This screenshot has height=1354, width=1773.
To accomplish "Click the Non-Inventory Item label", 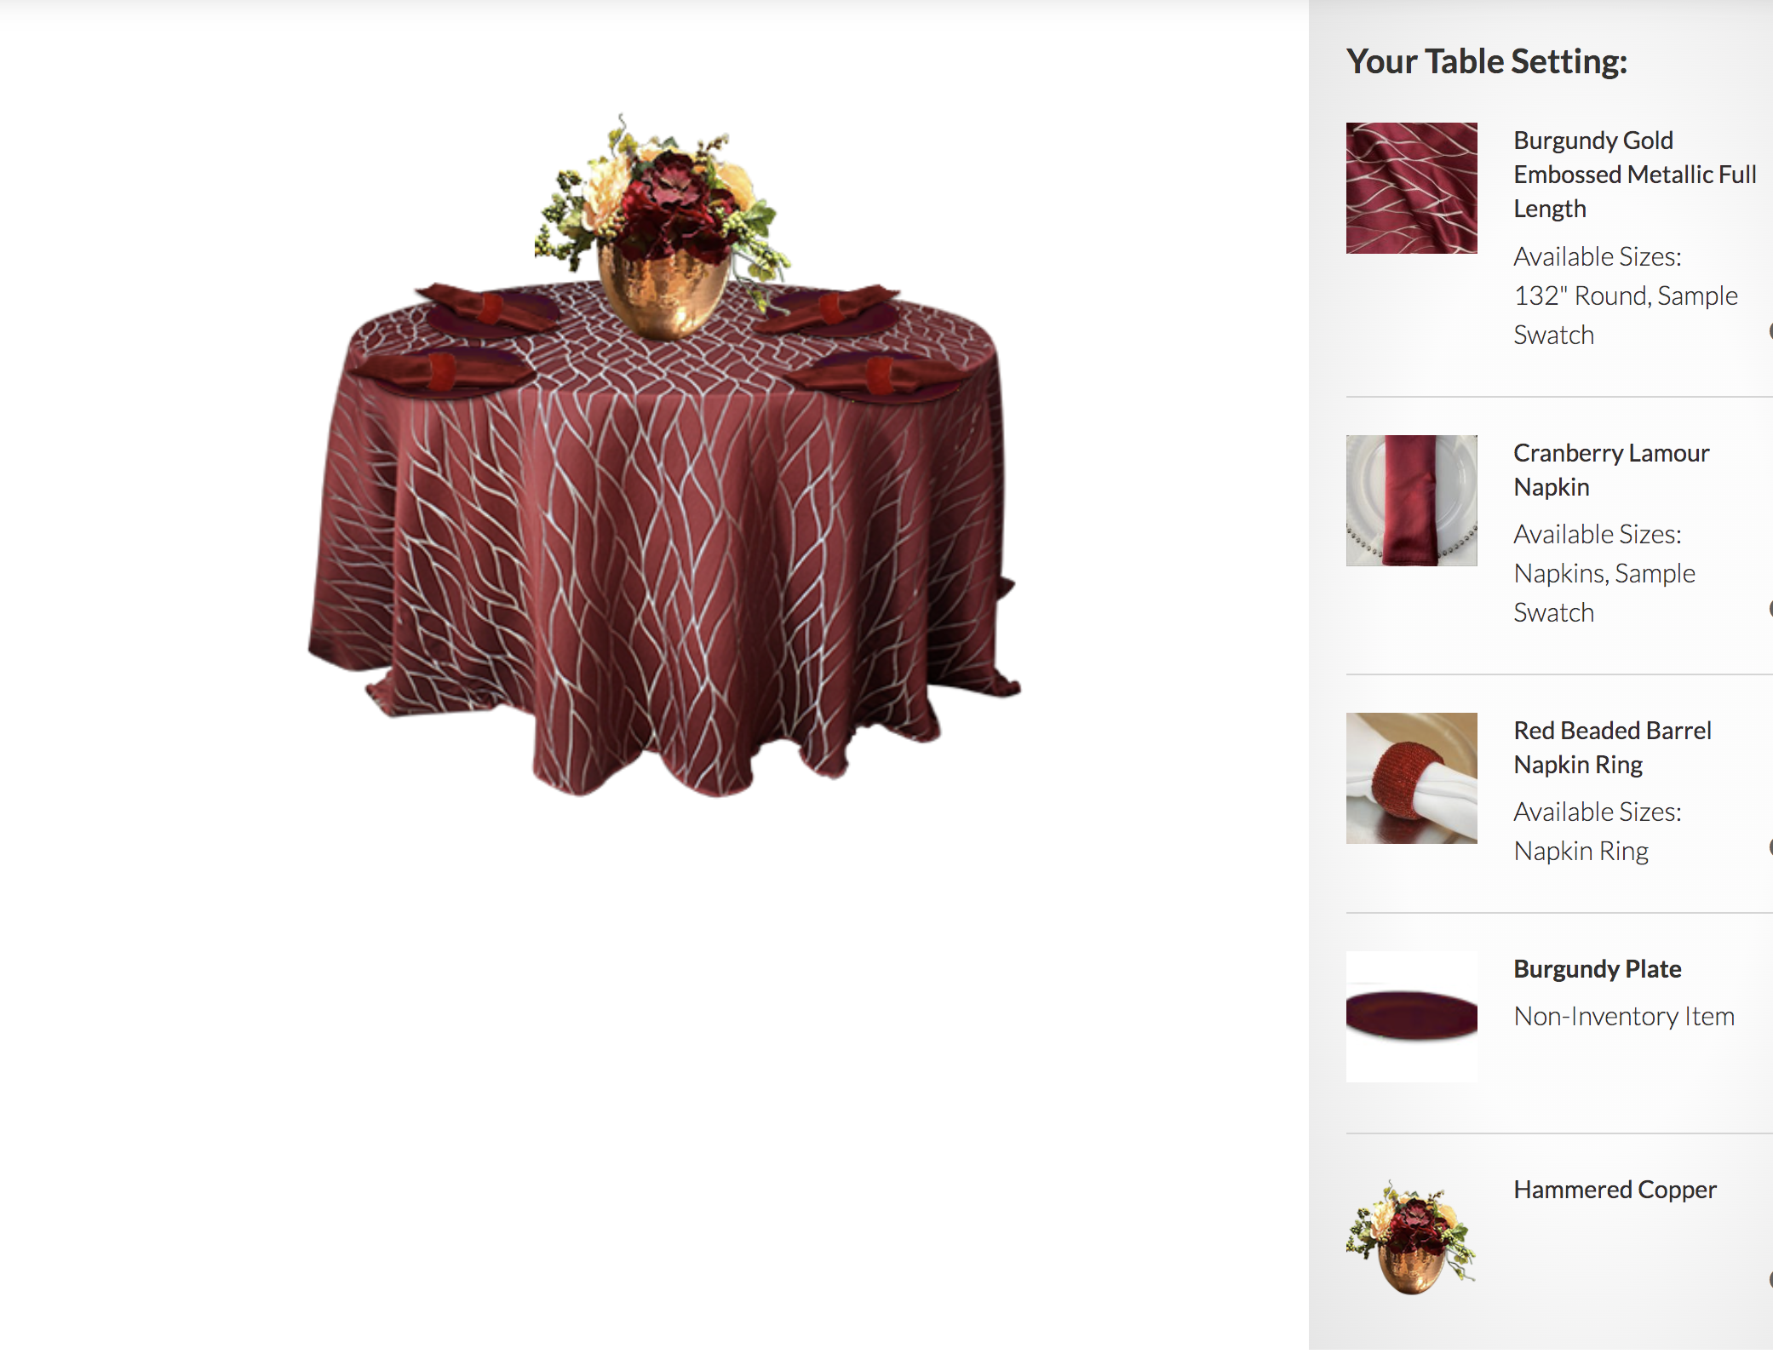I will point(1624,1016).
